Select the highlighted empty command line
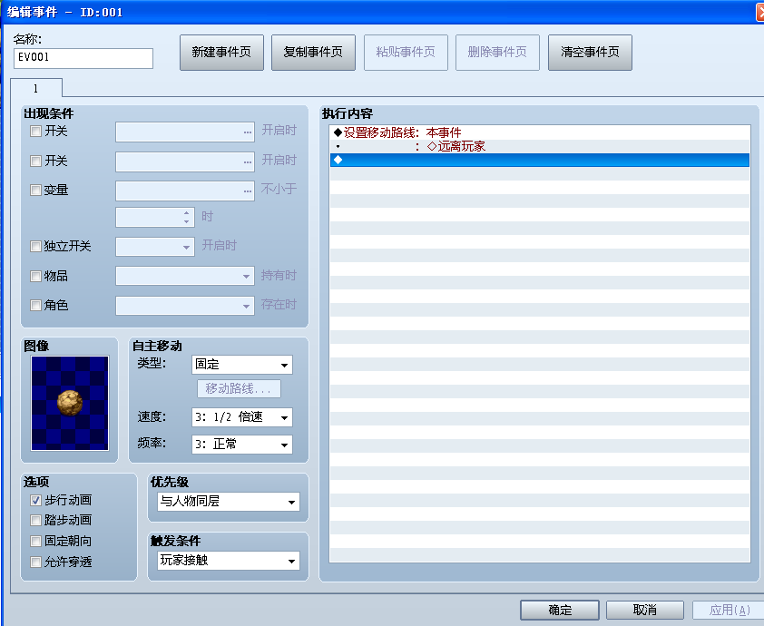This screenshot has height=626, width=764. pyautogui.click(x=540, y=160)
